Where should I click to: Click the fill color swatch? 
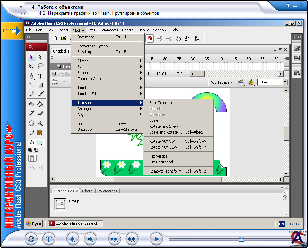tap(39, 143)
